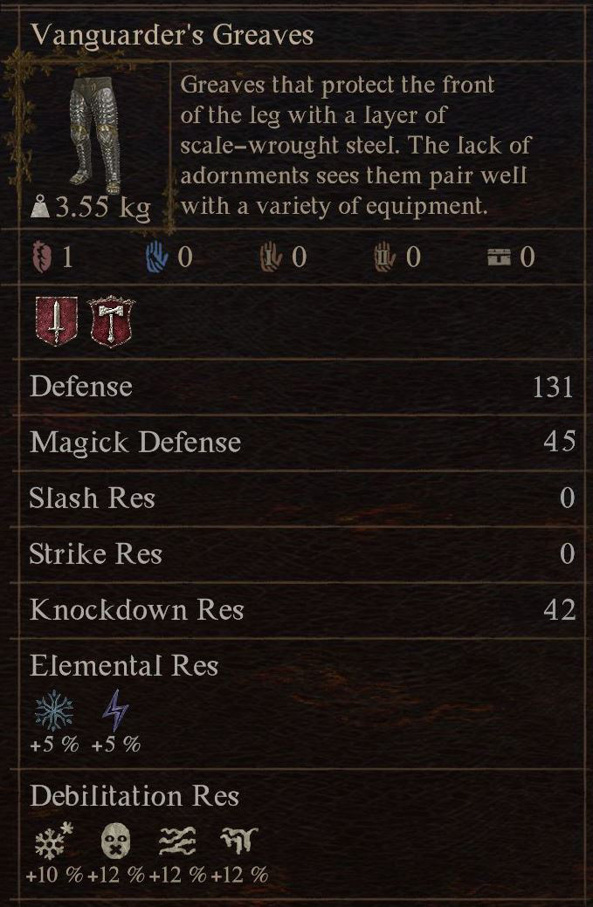The width and height of the screenshot is (593, 907).
Task: Click the weight icon beside 3.55 kg
Action: (x=39, y=209)
